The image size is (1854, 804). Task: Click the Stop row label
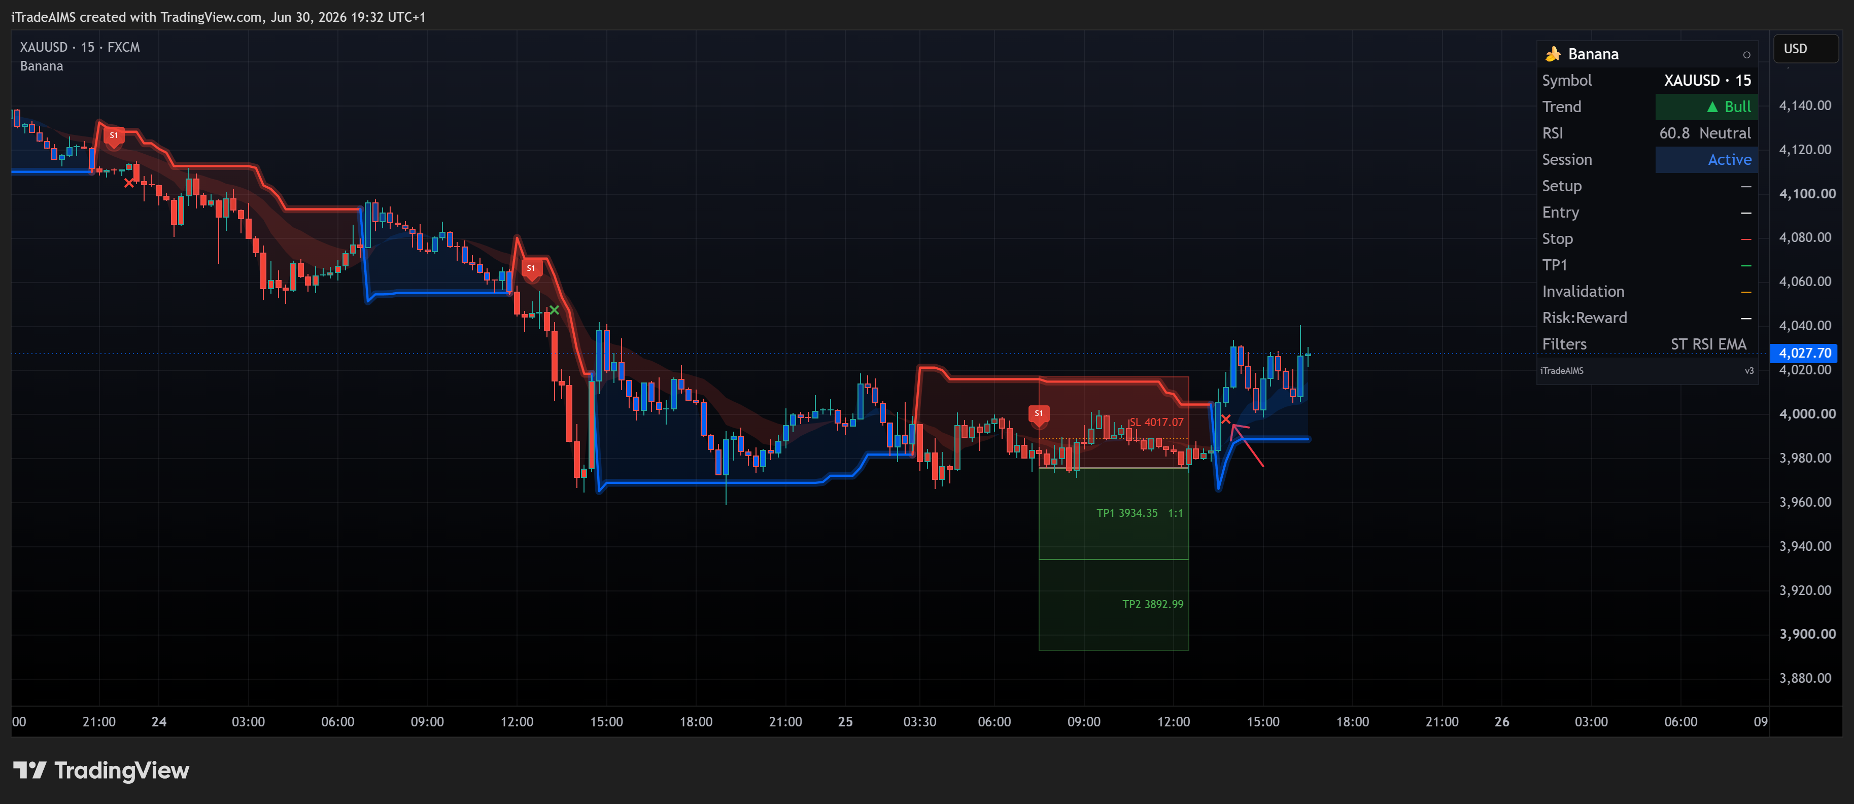[x=1557, y=239]
